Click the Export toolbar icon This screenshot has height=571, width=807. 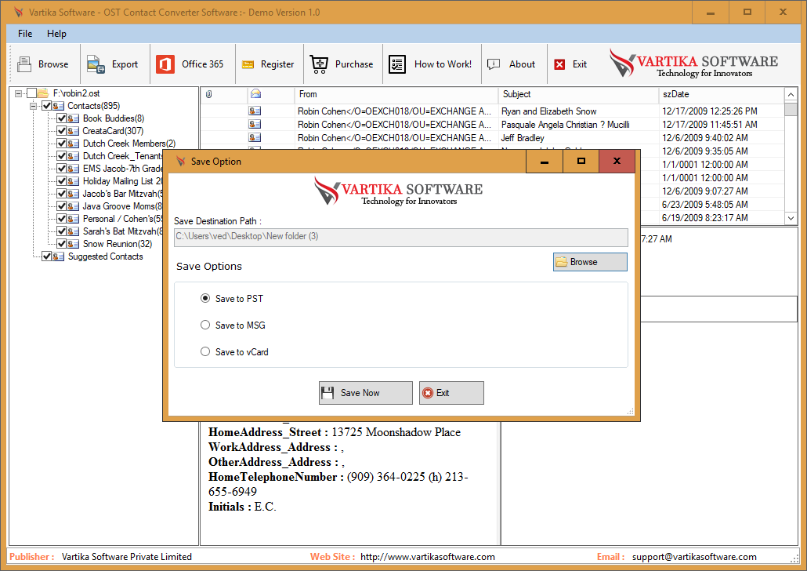coord(96,64)
